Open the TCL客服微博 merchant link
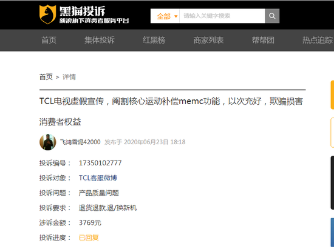 [x=98, y=178]
